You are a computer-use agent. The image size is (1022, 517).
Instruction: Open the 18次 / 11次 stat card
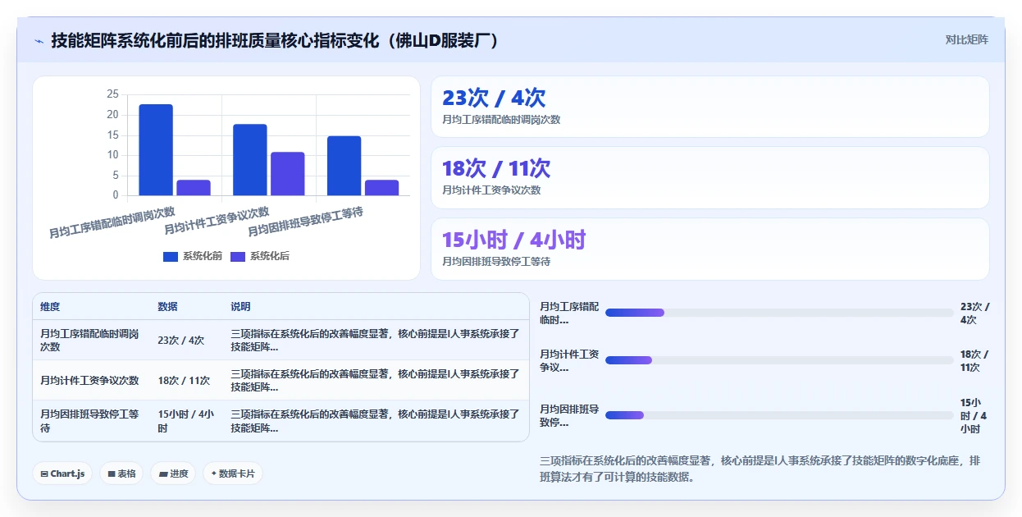[x=709, y=177]
